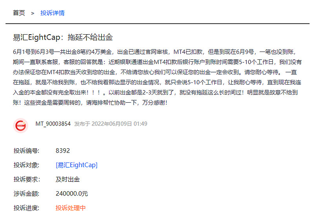The height and width of the screenshot is (216, 314).
Task: Click the complaint number 8392
Action: (63, 151)
